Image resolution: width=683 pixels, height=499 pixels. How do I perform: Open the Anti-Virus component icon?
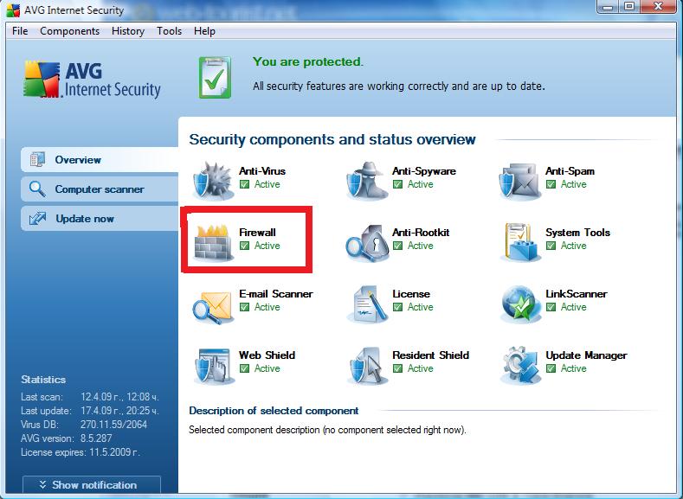pos(213,181)
